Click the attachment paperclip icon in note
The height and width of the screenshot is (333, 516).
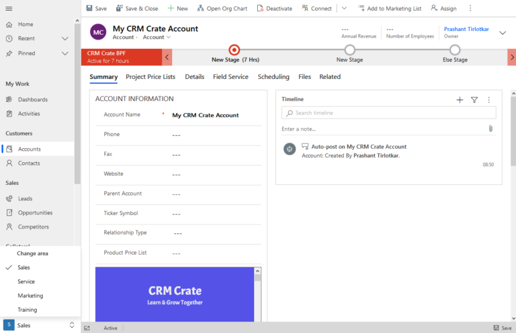pyautogui.click(x=490, y=129)
